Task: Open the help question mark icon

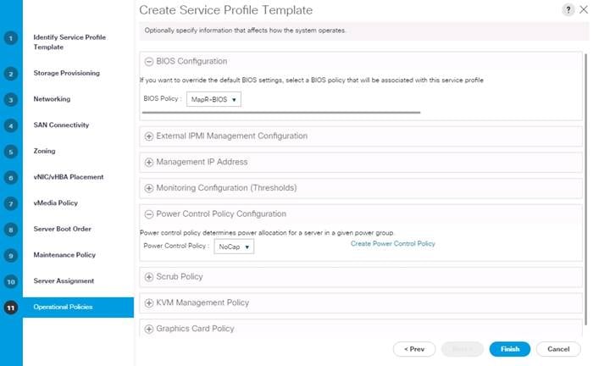Action: (x=568, y=10)
